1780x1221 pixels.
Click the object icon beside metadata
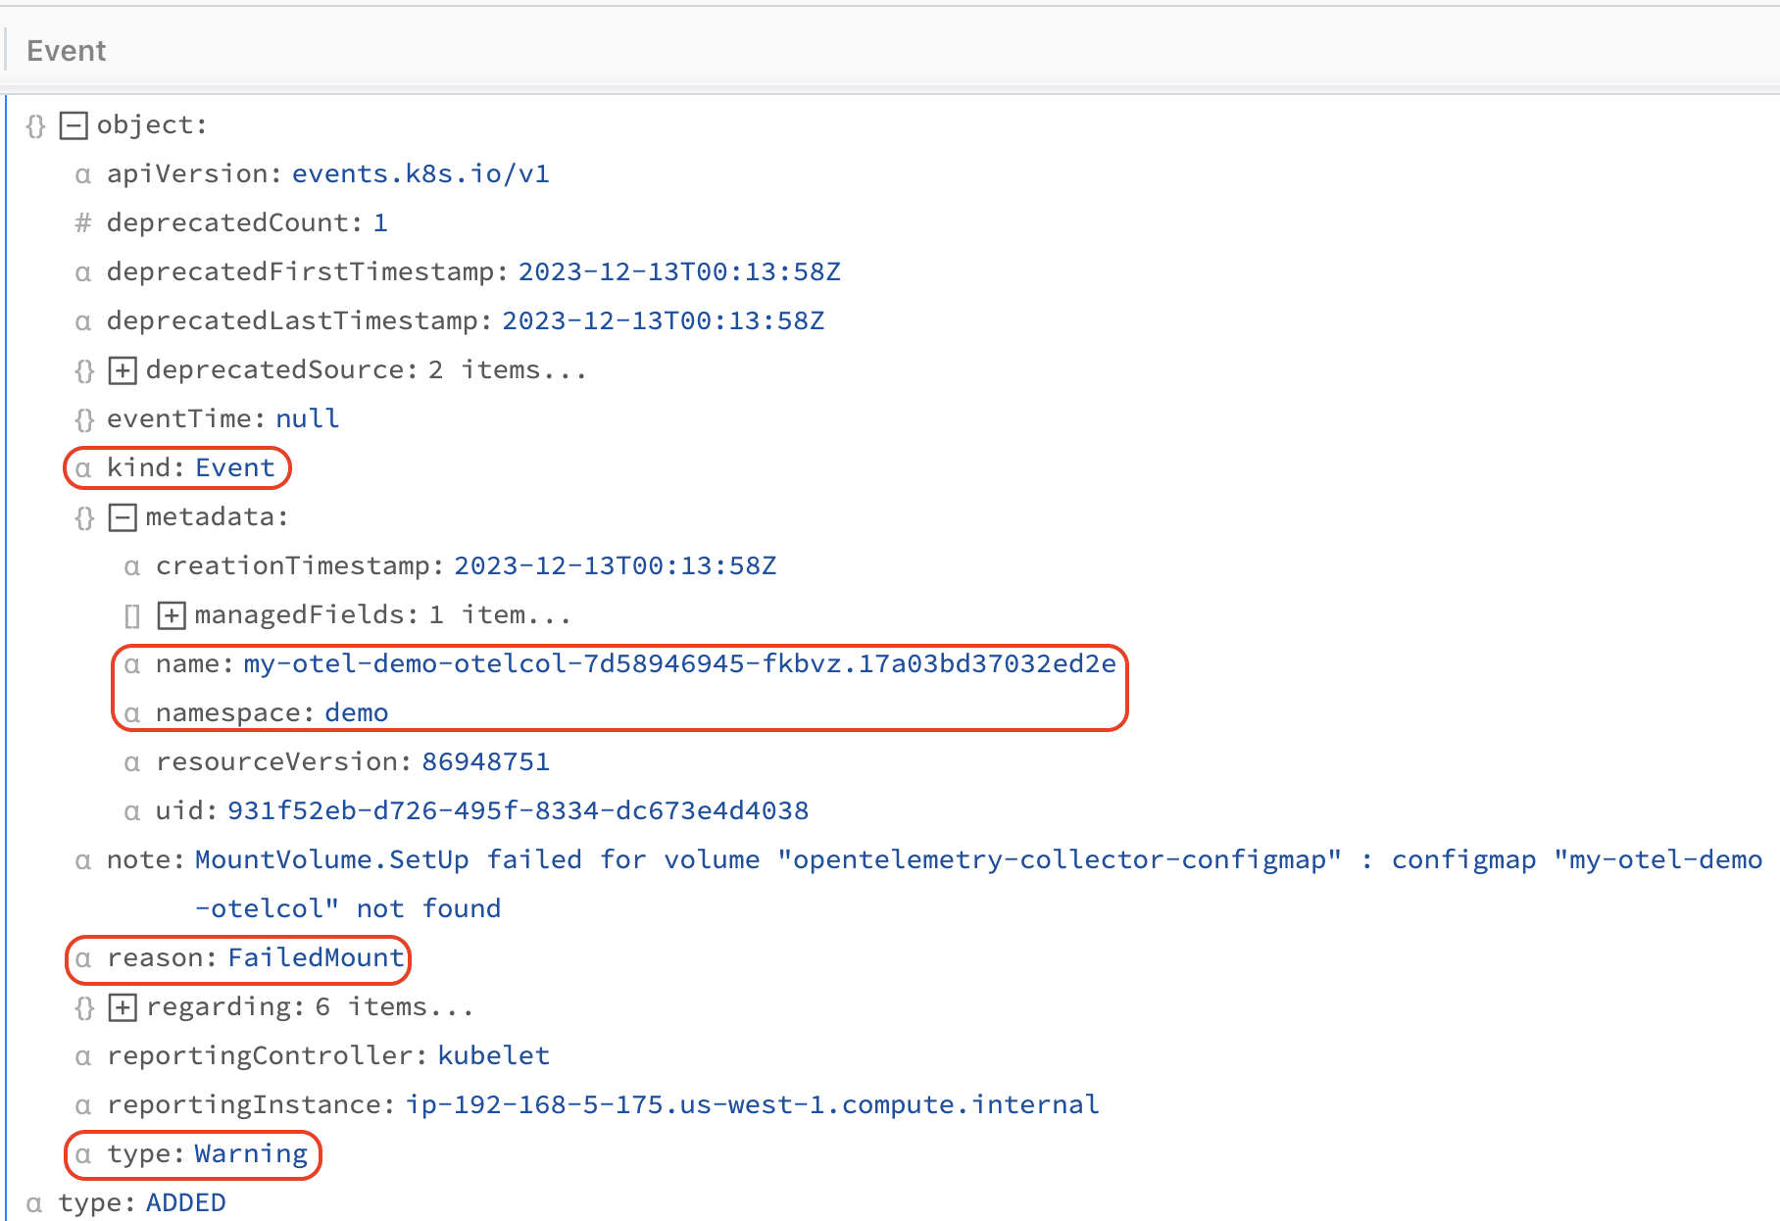pos(84,517)
